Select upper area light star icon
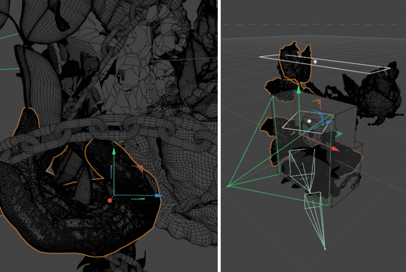 [x=315, y=62]
